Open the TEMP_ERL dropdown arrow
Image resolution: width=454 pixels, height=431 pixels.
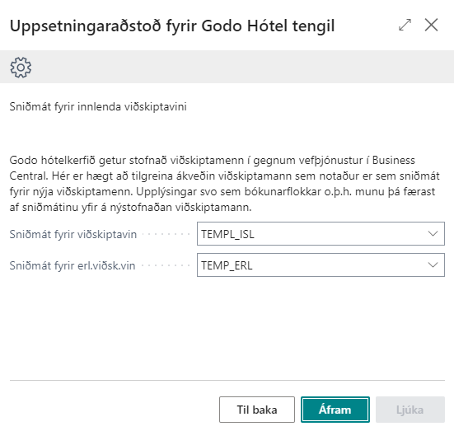pyautogui.click(x=433, y=265)
